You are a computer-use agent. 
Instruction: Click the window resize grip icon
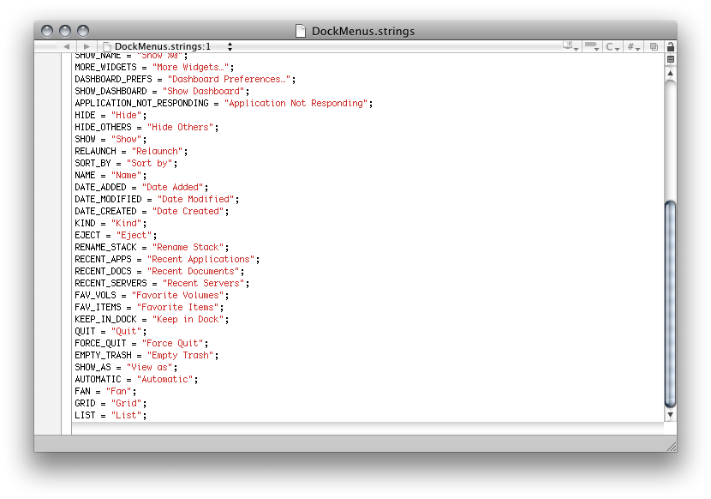coord(672,447)
